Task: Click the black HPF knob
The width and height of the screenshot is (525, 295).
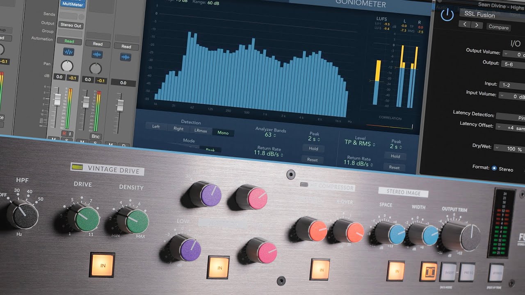Action: [22, 214]
